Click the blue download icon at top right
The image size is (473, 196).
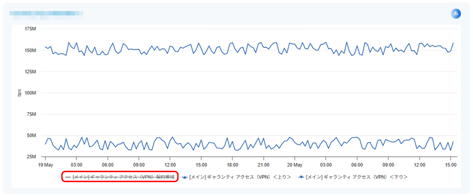(x=456, y=13)
